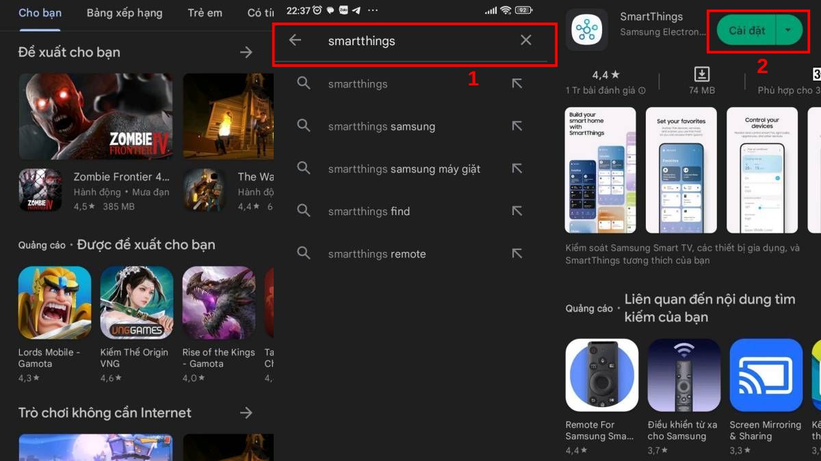Read SmartThings description text
Screen dimensions: 821x461
682,254
